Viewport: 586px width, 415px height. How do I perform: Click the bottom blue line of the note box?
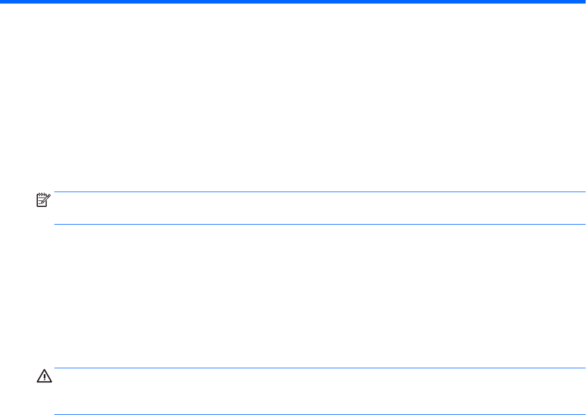pos(319,224)
